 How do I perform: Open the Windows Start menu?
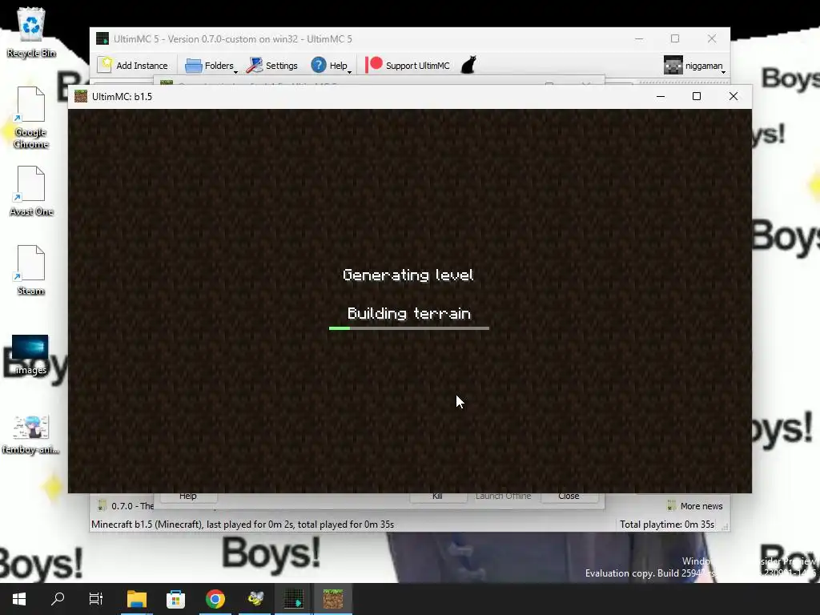coord(19,599)
